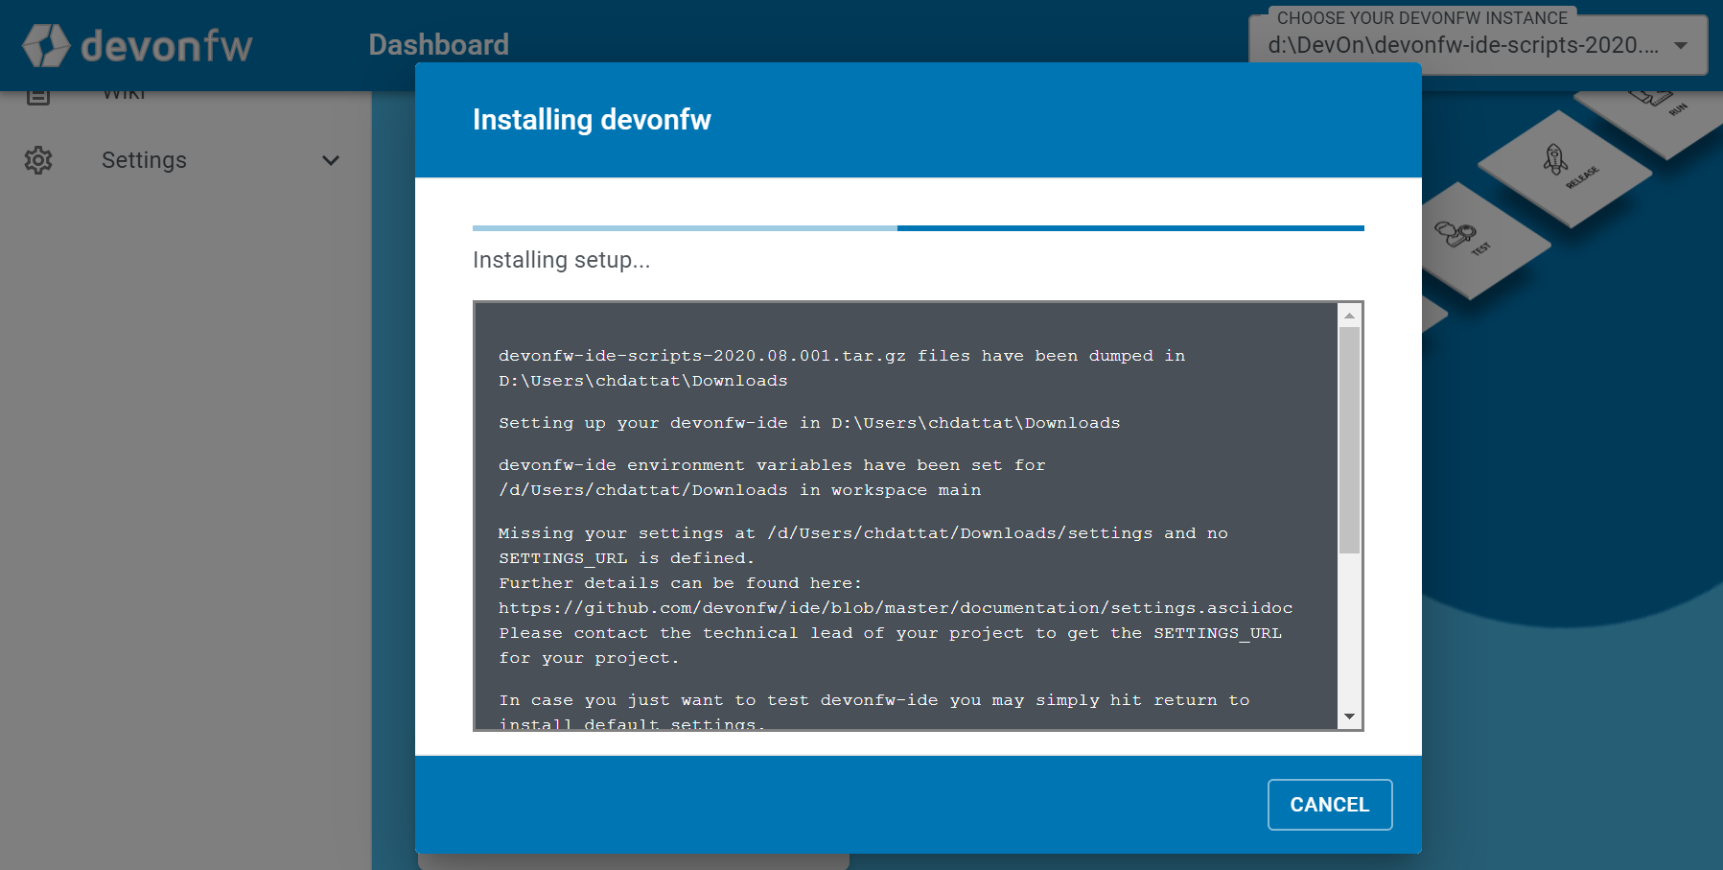Viewport: 1723px width, 870px height.
Task: Click the console scrollbar thumb
Action: click(1349, 440)
